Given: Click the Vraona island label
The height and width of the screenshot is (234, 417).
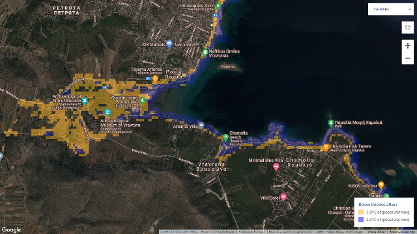Looking at the screenshot, I should coord(228,66).
